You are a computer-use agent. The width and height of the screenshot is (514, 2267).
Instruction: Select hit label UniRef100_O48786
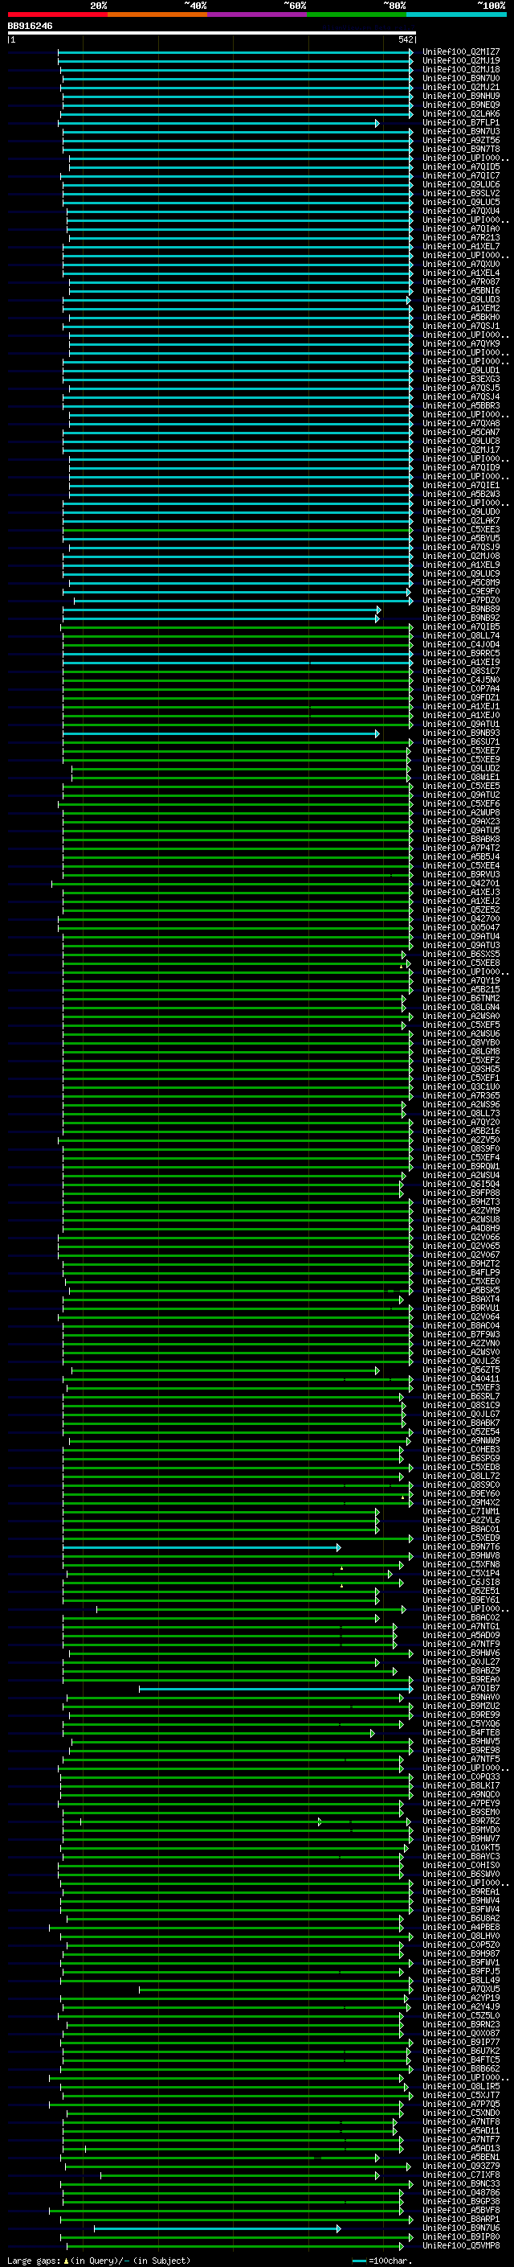pos(461,2192)
